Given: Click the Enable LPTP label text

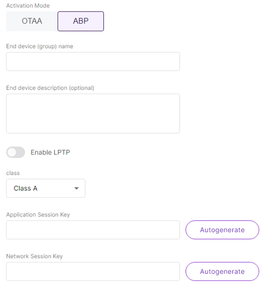Looking at the screenshot, I should (x=50, y=152).
